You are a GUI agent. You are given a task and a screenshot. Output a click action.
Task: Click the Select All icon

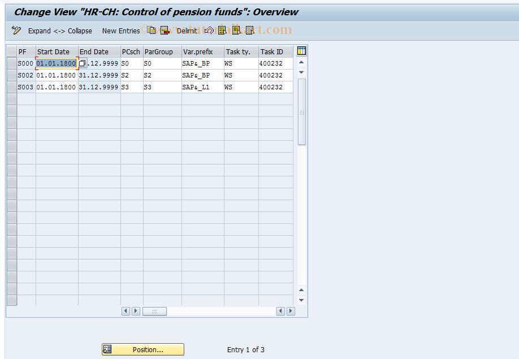point(222,31)
